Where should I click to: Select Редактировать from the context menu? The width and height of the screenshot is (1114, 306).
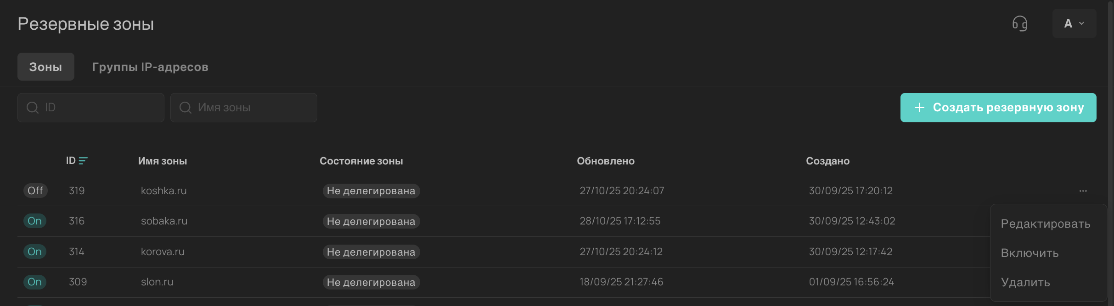pos(1046,224)
